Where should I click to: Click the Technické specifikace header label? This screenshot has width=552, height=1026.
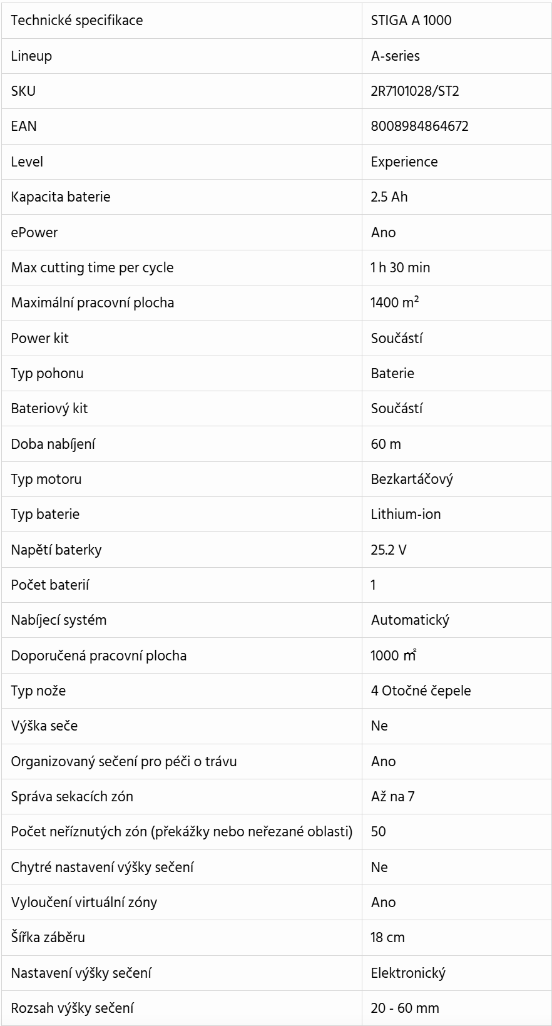pos(77,21)
